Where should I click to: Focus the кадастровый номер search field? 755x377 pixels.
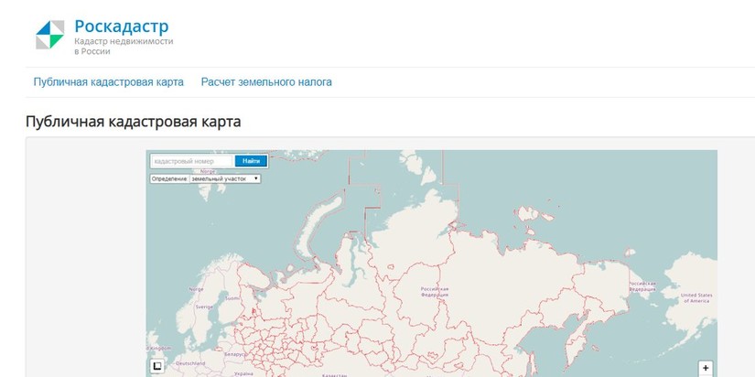click(192, 161)
